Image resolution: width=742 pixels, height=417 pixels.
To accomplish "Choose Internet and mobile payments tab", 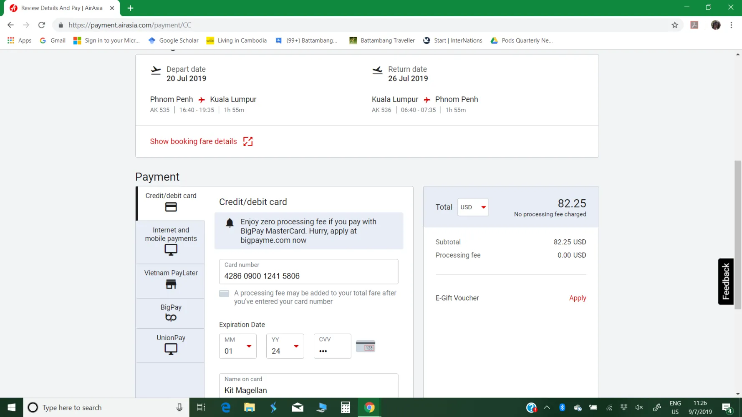I will (171, 242).
